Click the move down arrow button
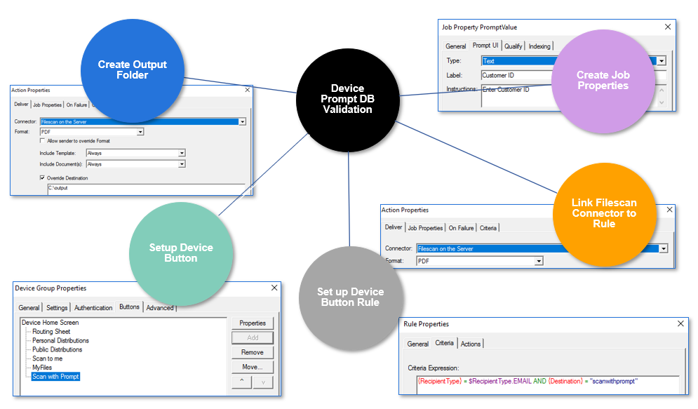The height and width of the screenshot is (409, 698). [263, 382]
